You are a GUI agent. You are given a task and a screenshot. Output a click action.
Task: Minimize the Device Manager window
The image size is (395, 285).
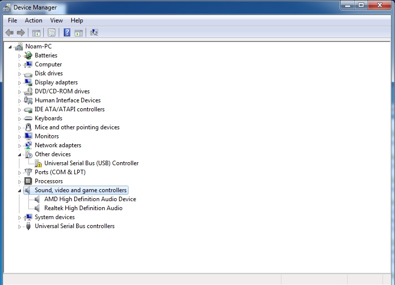(x=348, y=5)
